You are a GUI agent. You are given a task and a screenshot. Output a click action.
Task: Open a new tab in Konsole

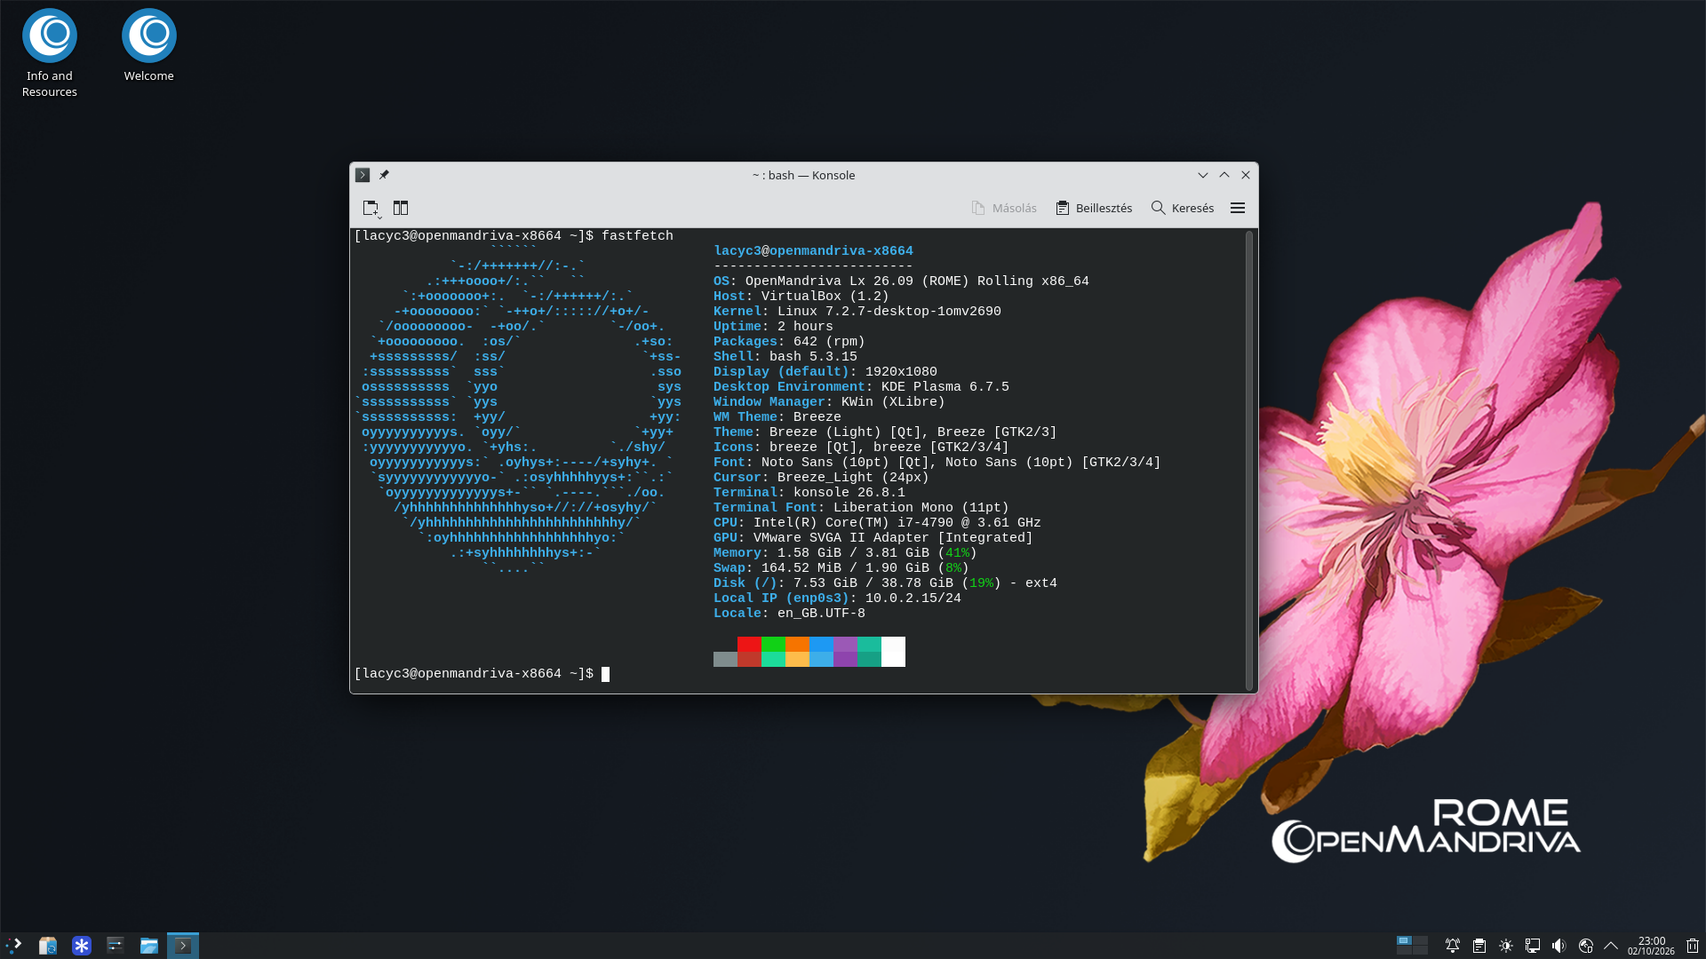[x=371, y=208]
